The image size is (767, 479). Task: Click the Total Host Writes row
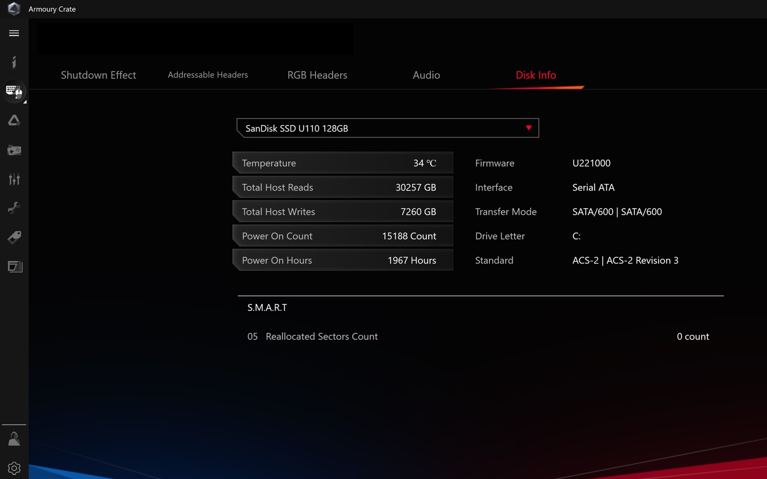(343, 212)
